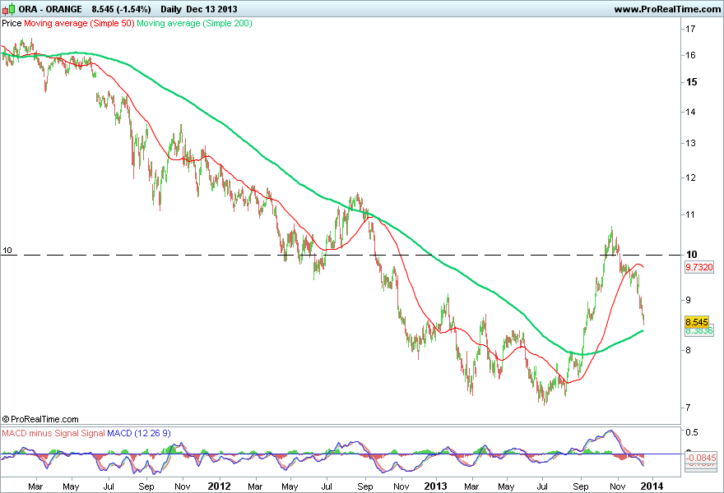This screenshot has width=724, height=493.
Task: Click the Price legend label
Action: coord(12,23)
